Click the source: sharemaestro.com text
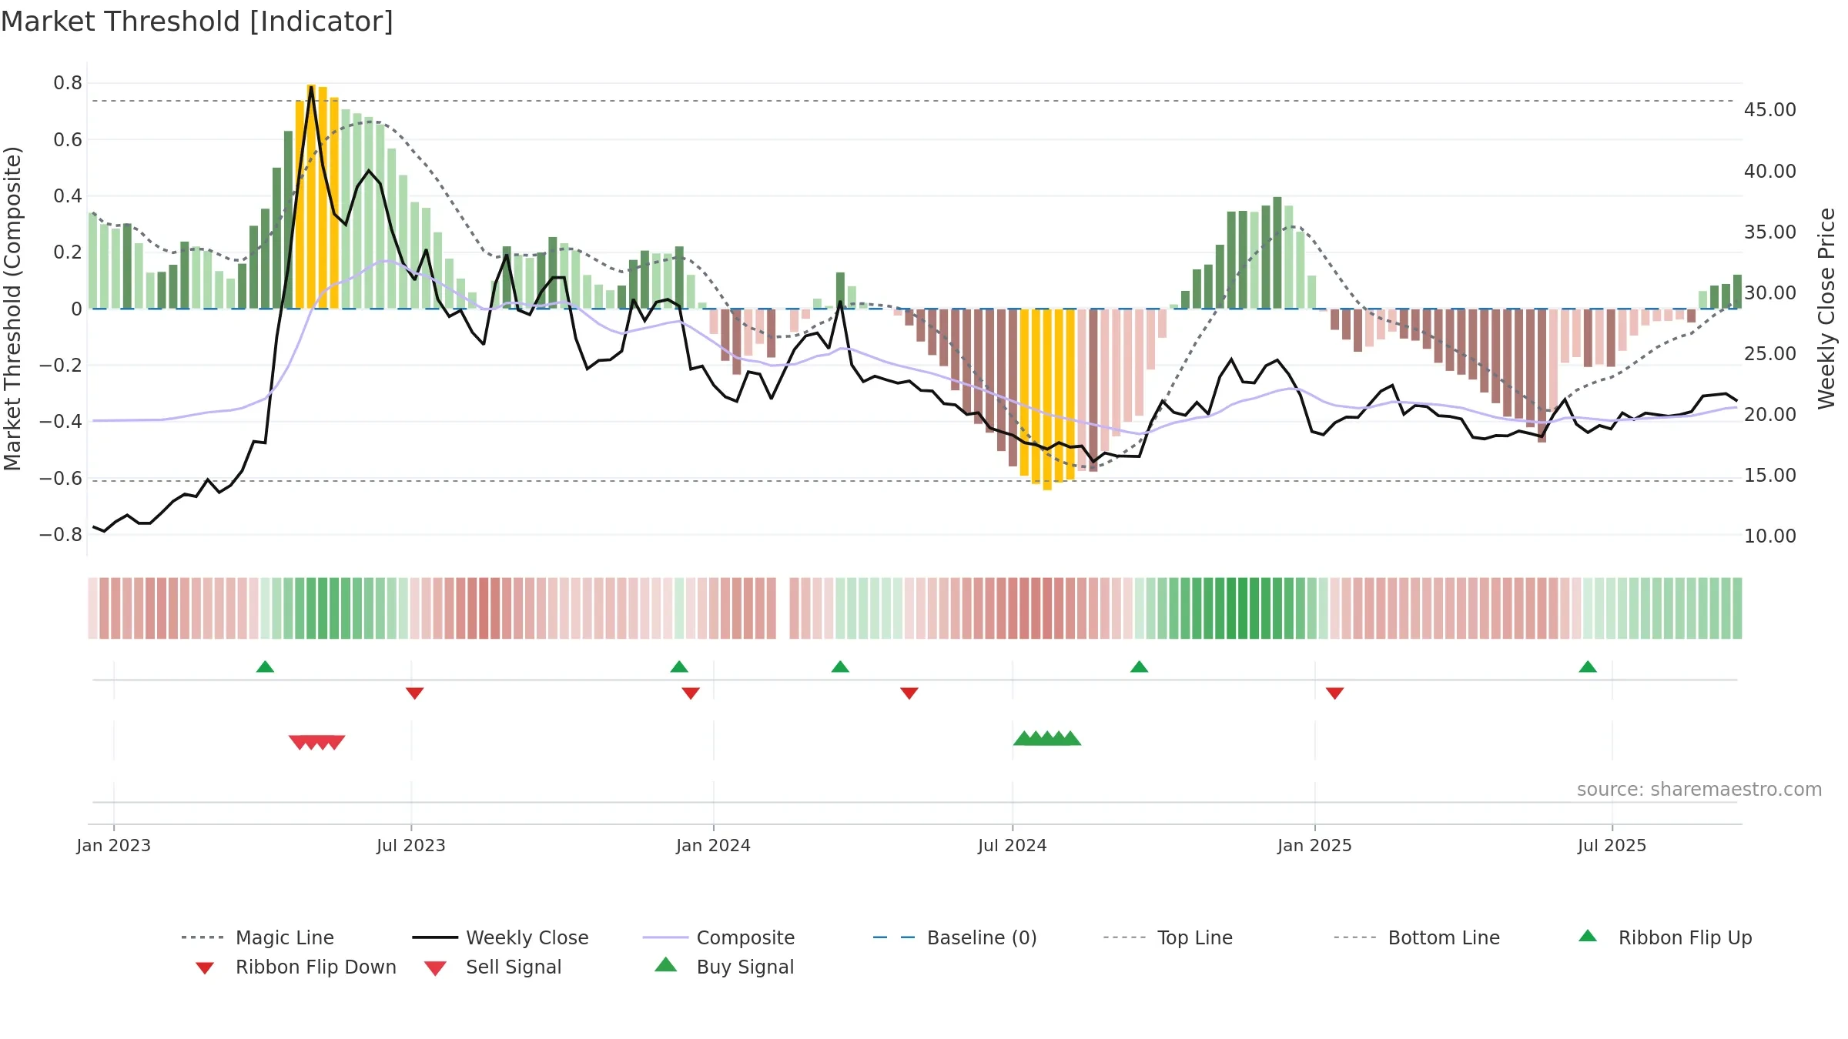The height and width of the screenshot is (1039, 1848). point(1699,790)
